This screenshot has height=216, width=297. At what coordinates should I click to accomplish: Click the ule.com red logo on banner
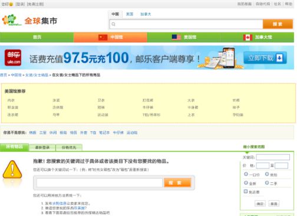[13, 58]
